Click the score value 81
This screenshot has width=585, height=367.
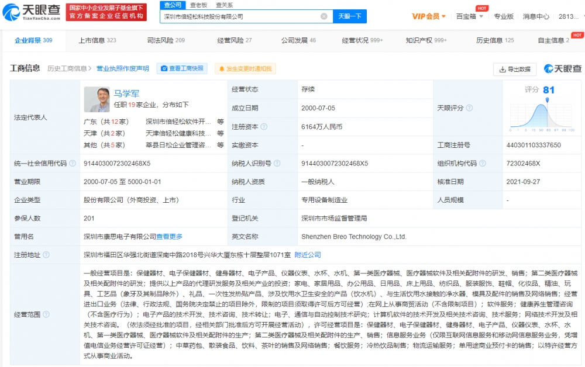pyautogui.click(x=549, y=90)
